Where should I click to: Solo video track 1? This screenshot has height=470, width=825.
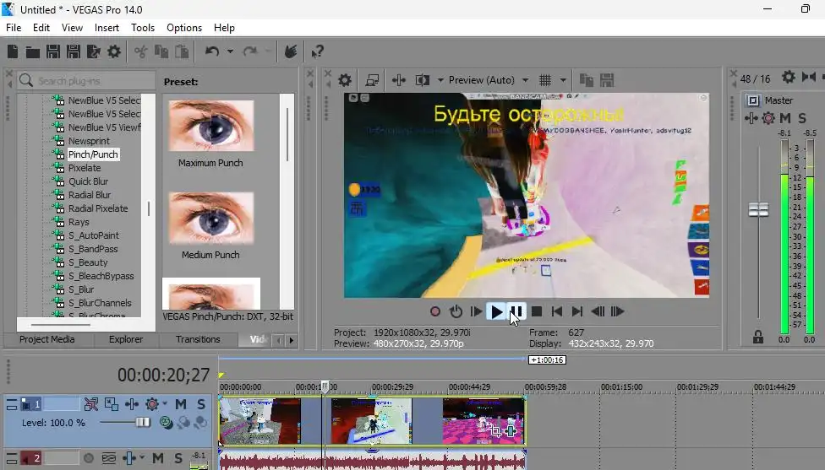pyautogui.click(x=201, y=404)
